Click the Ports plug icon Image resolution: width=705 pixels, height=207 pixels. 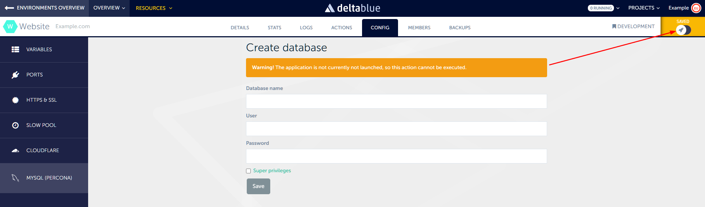[x=15, y=75]
